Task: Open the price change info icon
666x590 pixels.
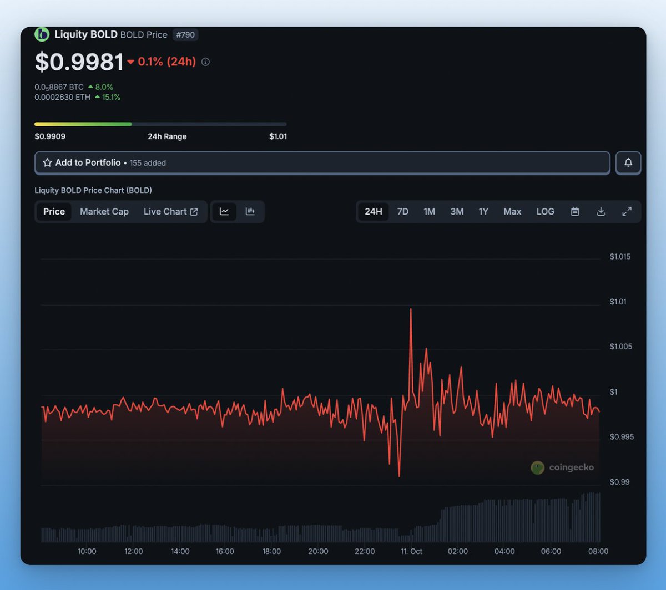Action: point(205,62)
